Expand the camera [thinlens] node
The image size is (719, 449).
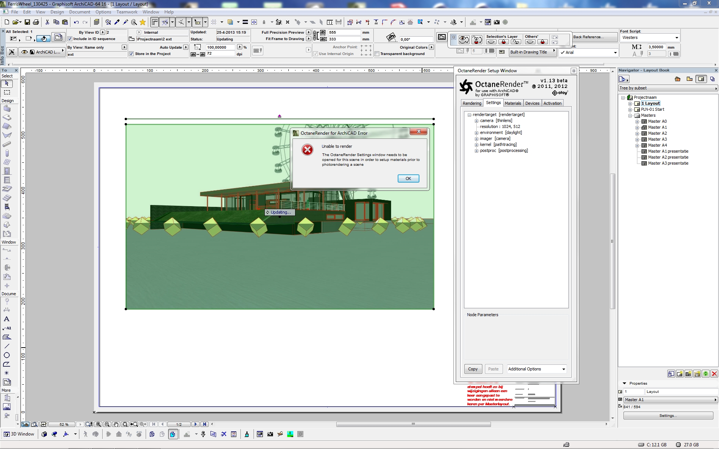(476, 121)
